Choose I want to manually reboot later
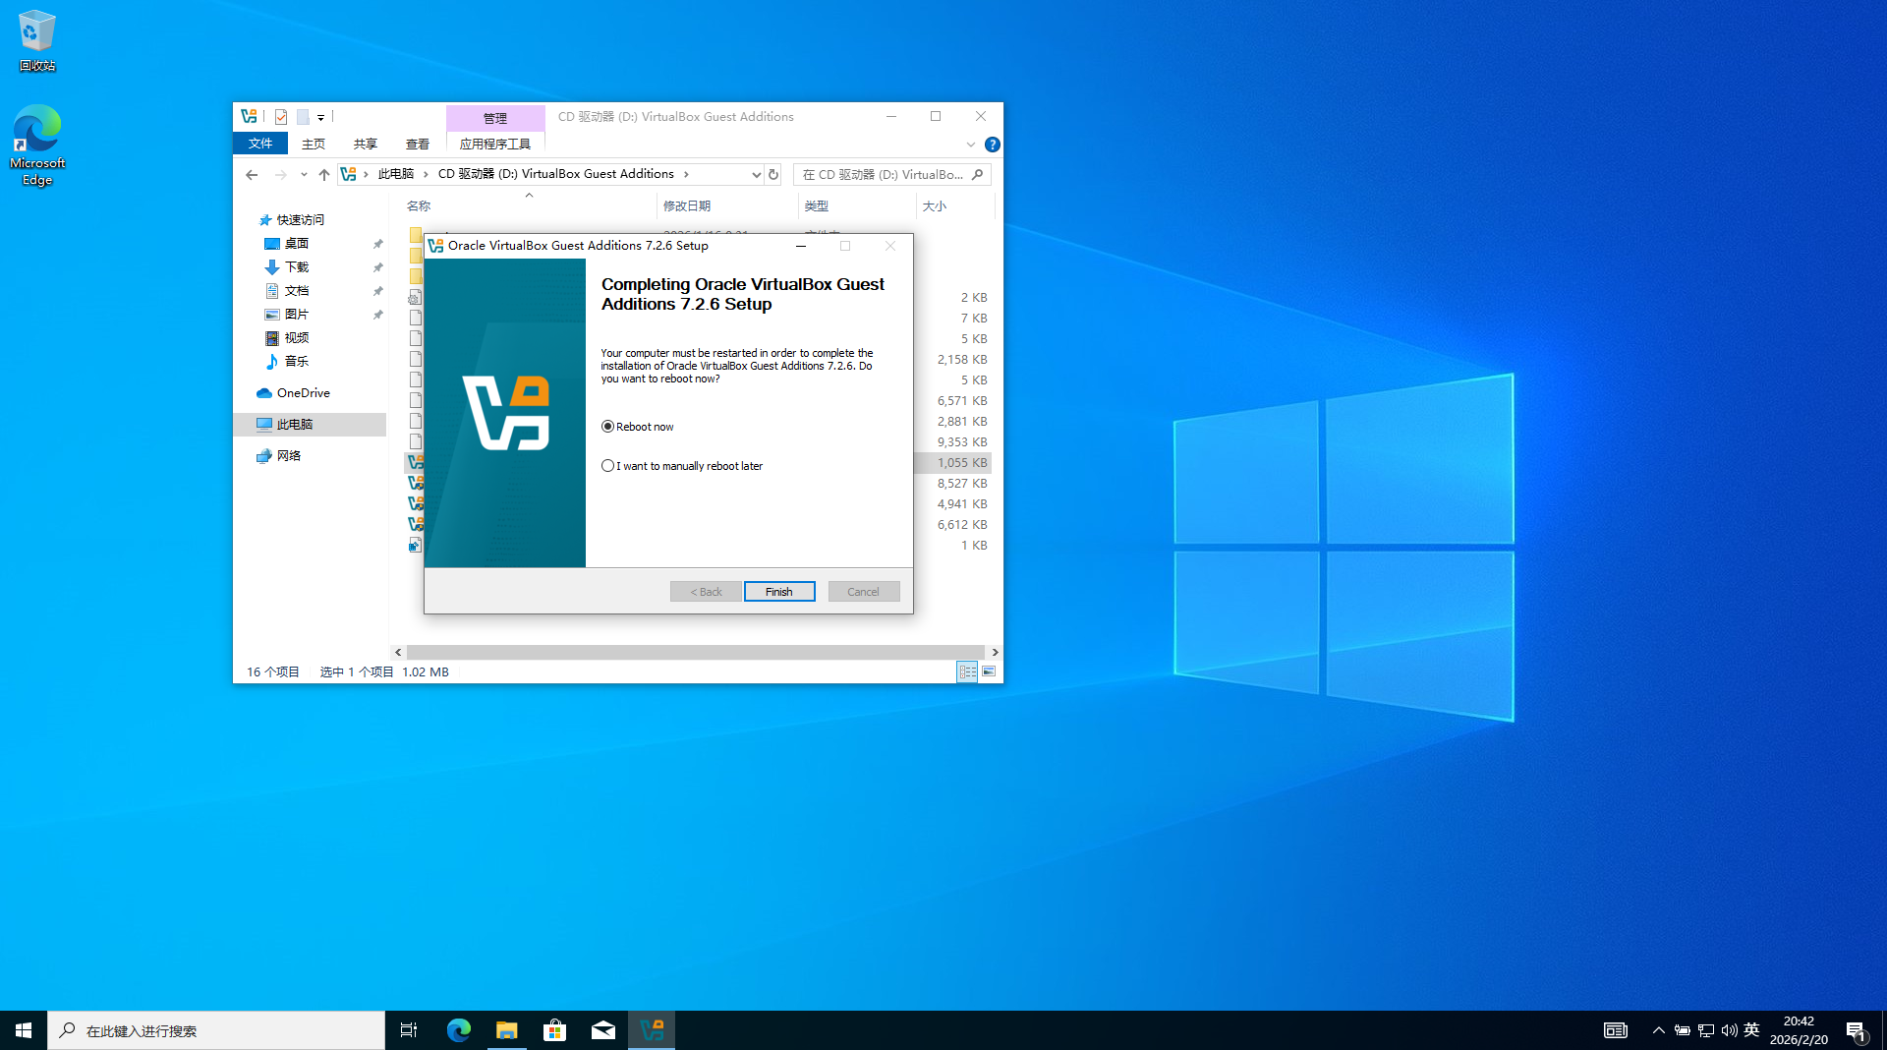 pyautogui.click(x=607, y=466)
